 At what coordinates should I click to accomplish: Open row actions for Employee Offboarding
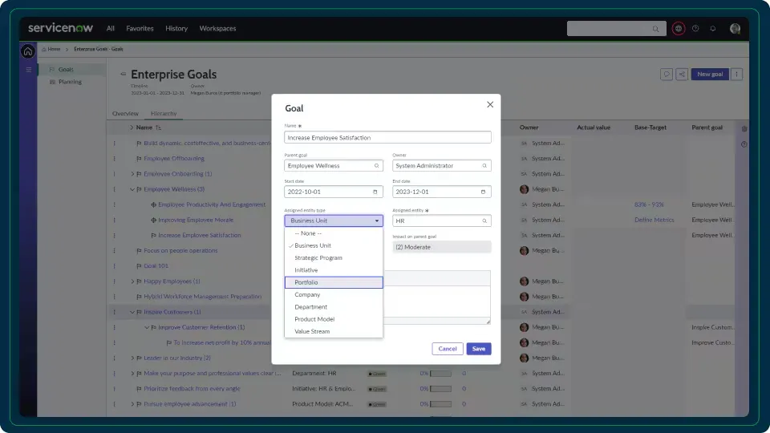[x=115, y=159]
